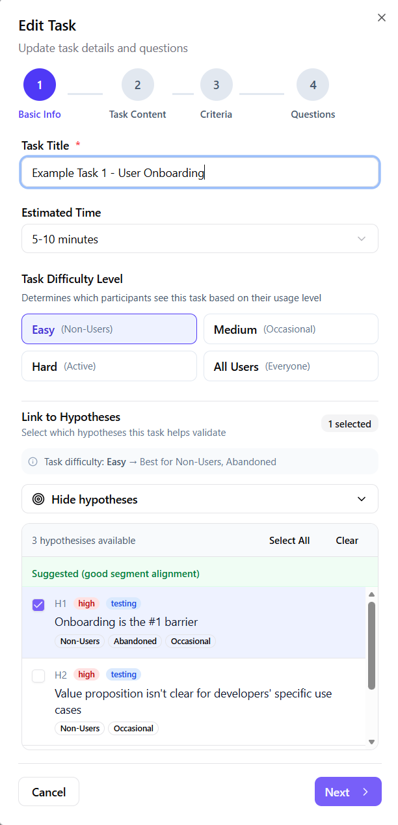
Task: Select Medium (Occasional) difficulty level
Action: (x=291, y=329)
